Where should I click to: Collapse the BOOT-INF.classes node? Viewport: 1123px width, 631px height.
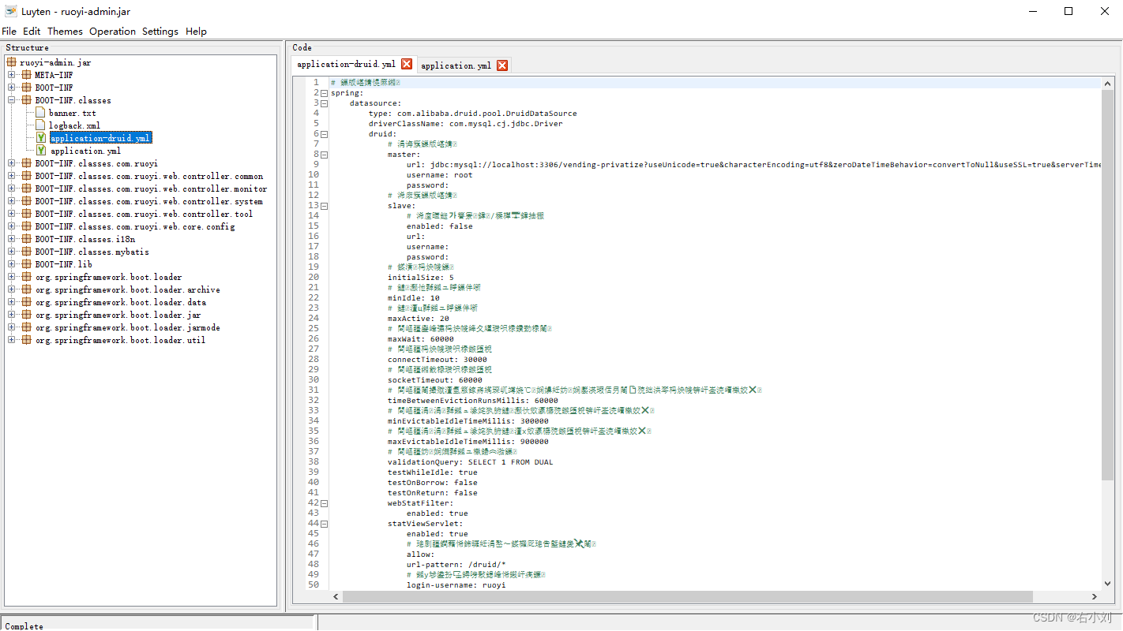(x=12, y=100)
